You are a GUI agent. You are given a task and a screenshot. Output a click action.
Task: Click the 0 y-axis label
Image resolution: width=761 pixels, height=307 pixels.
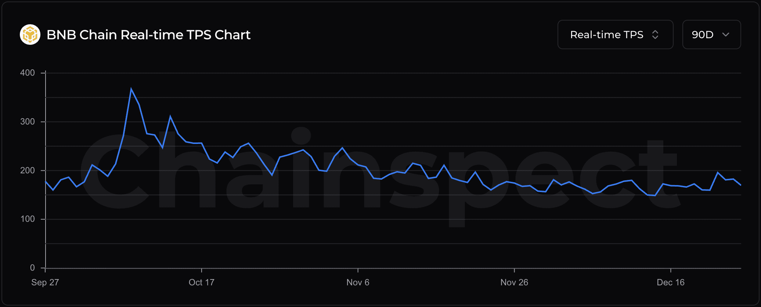pos(32,268)
